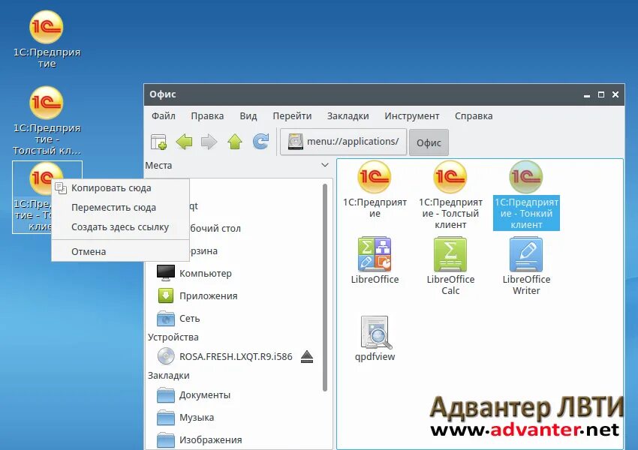Click the Сеть folder icon in sidebar
Viewport: 638px width, 450px height.
[x=166, y=318]
